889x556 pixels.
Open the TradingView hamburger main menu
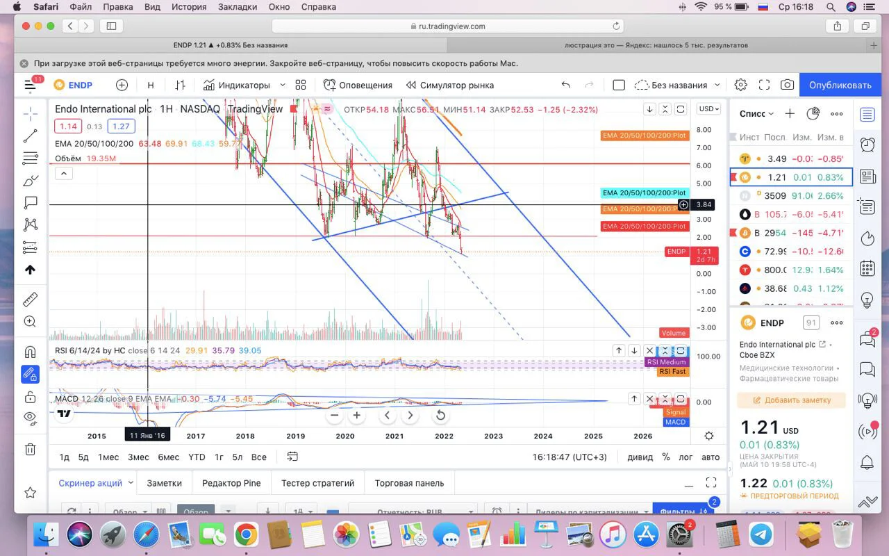tap(30, 85)
